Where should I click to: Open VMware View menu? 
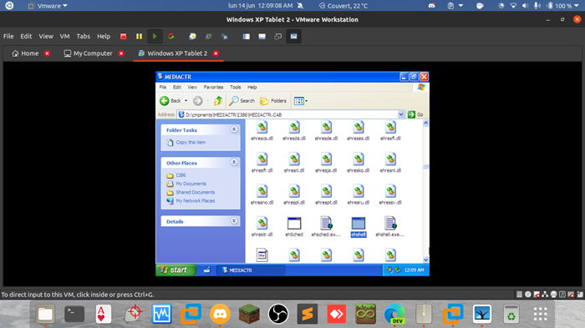tap(46, 36)
